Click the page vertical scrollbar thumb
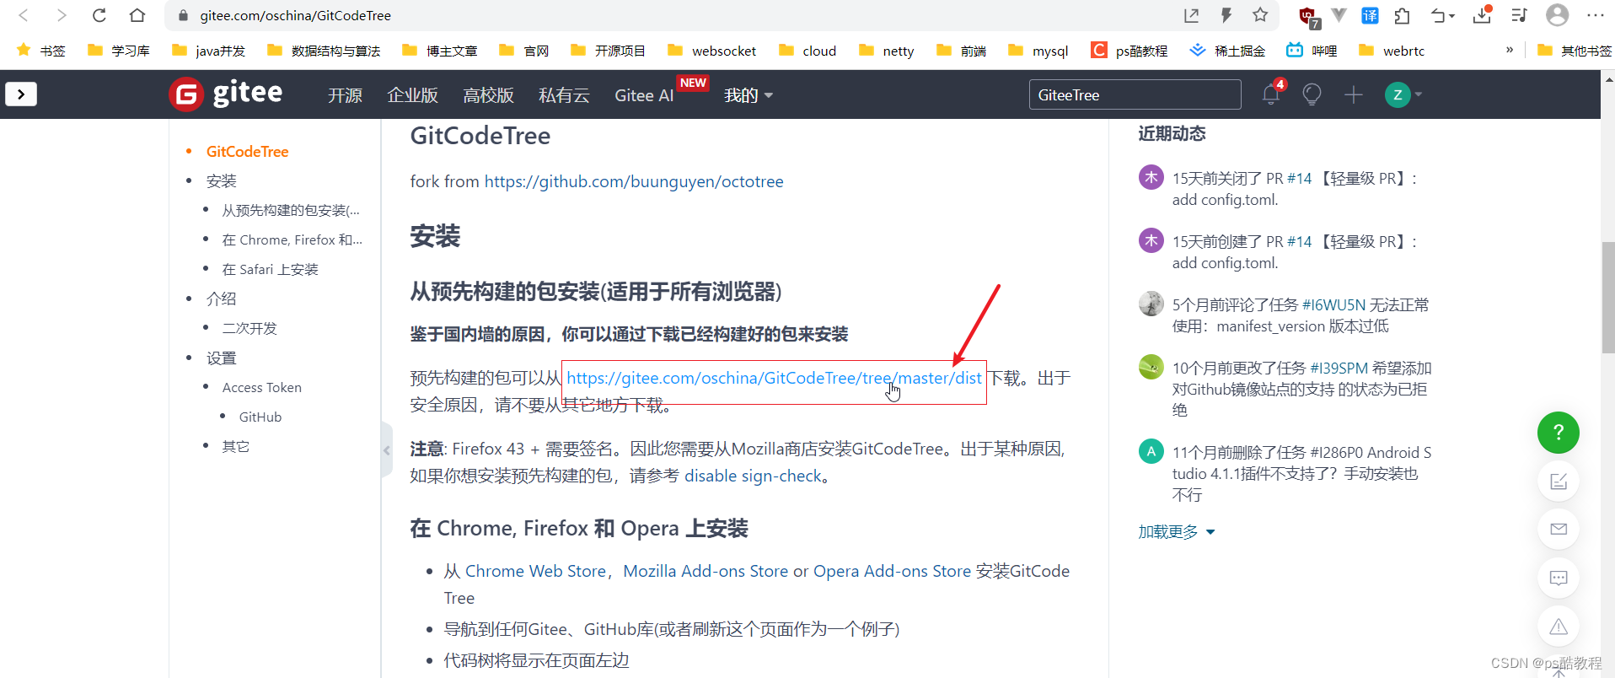This screenshot has width=1615, height=678. coord(1607,298)
